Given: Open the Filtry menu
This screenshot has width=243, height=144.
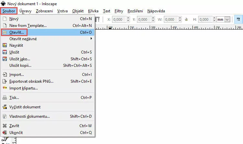Looking at the screenshot, I should (x=119, y=11).
